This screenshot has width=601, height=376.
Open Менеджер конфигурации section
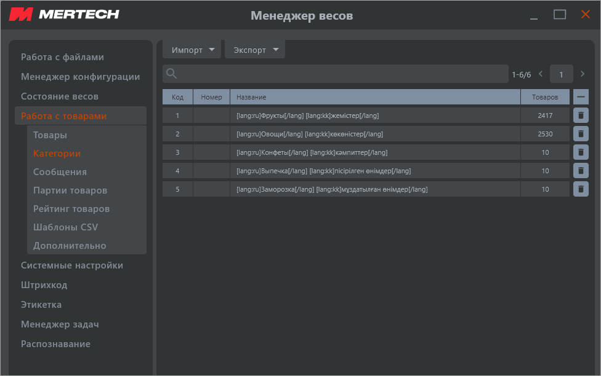[x=81, y=77]
